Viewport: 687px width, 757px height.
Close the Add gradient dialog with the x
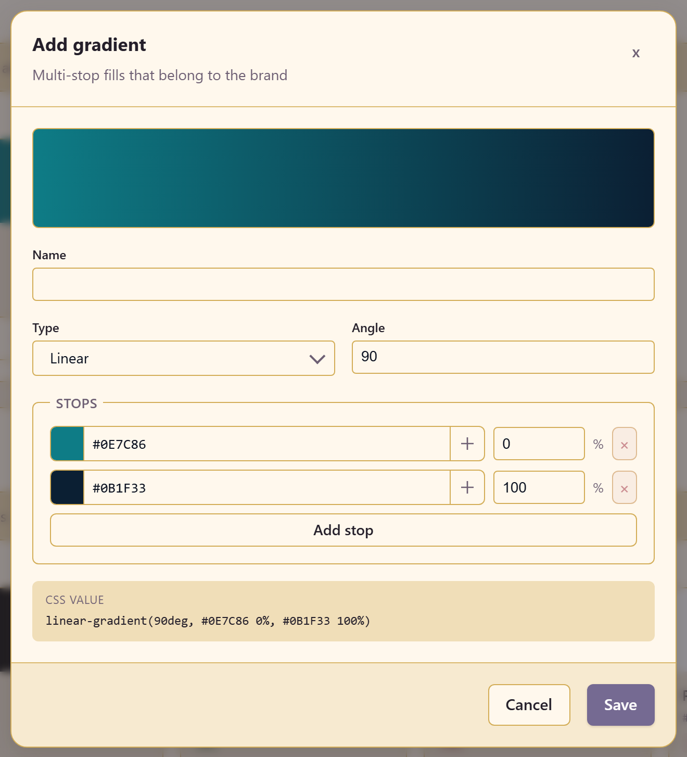click(635, 53)
